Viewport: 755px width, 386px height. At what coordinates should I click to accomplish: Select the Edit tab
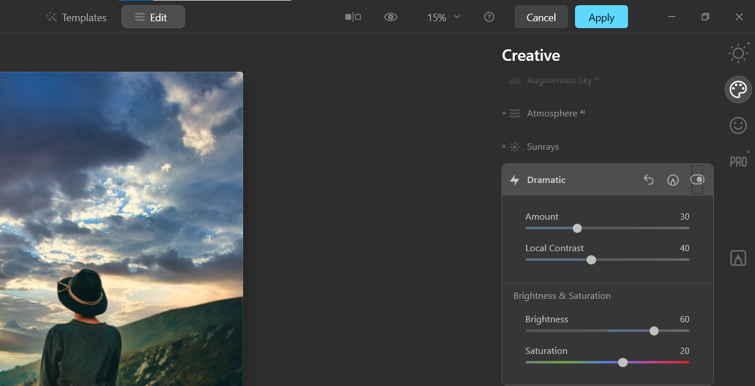153,17
